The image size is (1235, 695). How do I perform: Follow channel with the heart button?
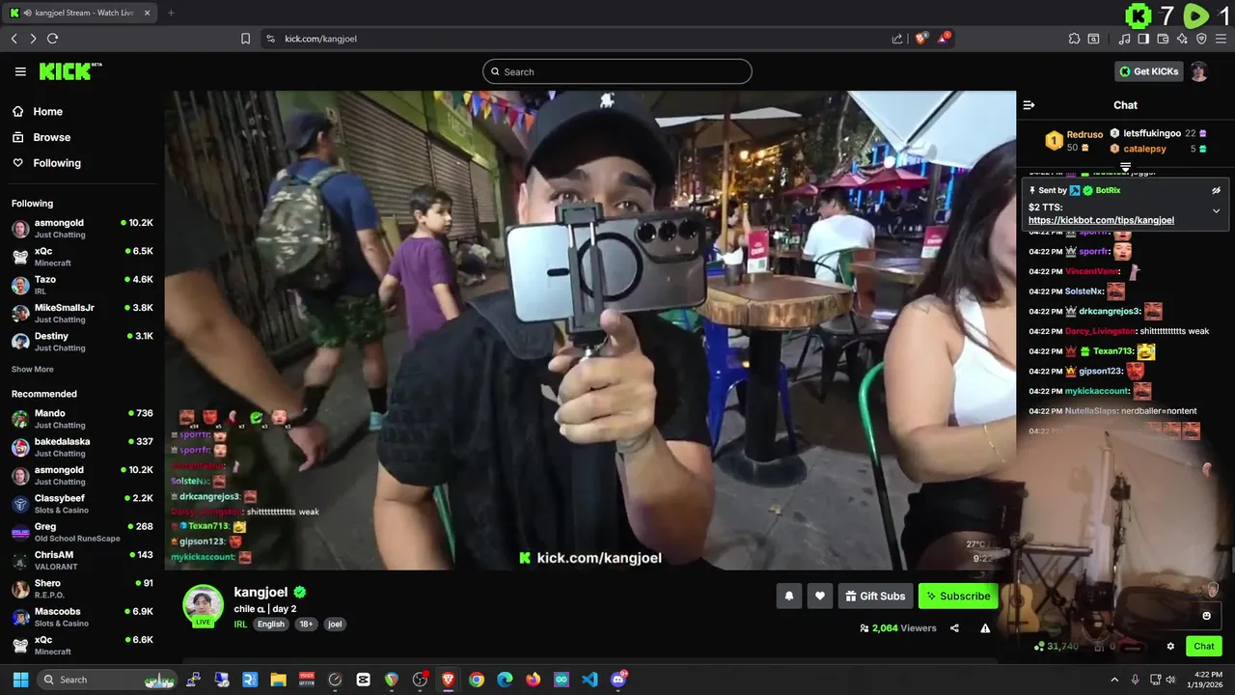pyautogui.click(x=819, y=596)
